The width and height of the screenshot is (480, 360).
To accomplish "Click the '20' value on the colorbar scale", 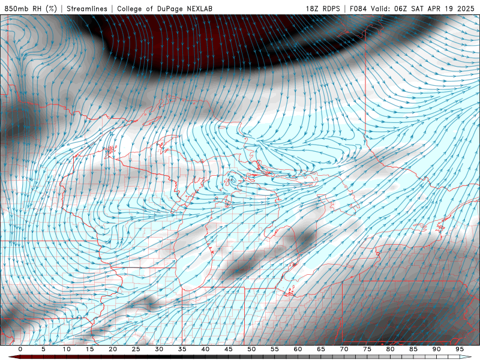I will 113,349.
